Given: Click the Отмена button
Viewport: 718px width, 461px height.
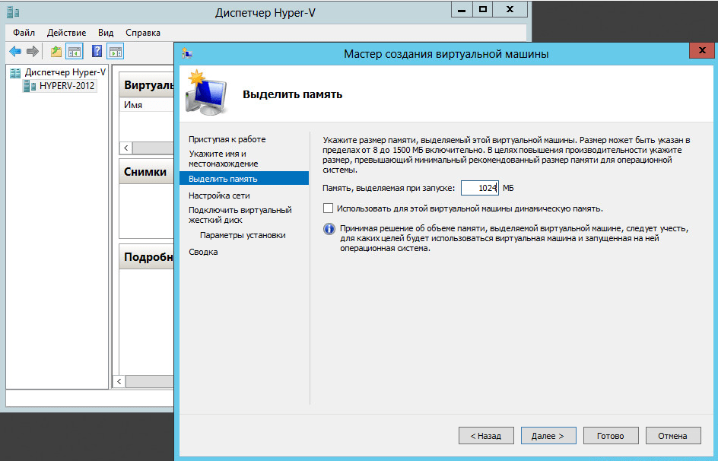Looking at the screenshot, I should (x=672, y=436).
